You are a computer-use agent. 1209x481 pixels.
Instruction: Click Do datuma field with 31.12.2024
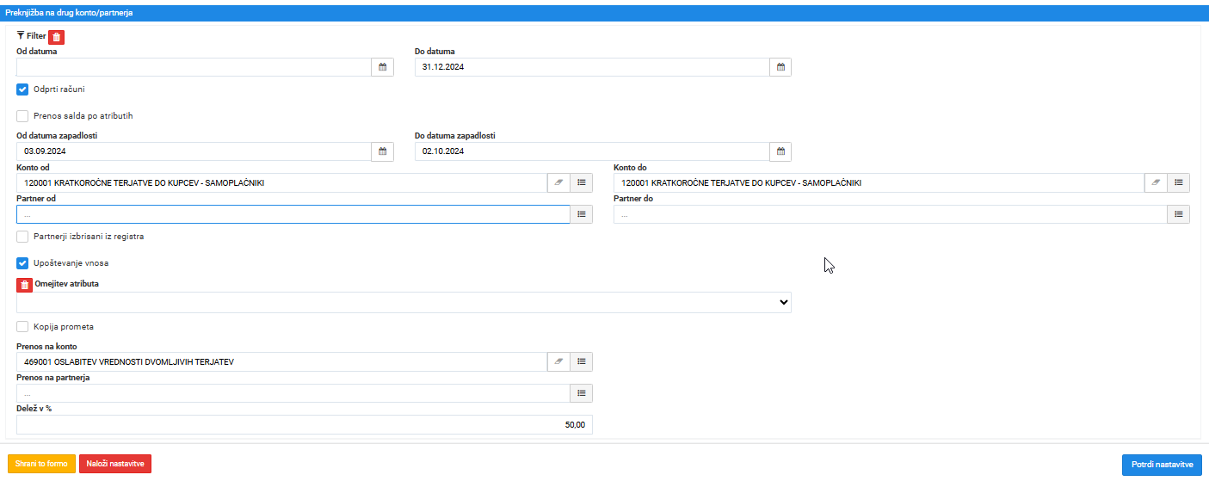(x=591, y=67)
